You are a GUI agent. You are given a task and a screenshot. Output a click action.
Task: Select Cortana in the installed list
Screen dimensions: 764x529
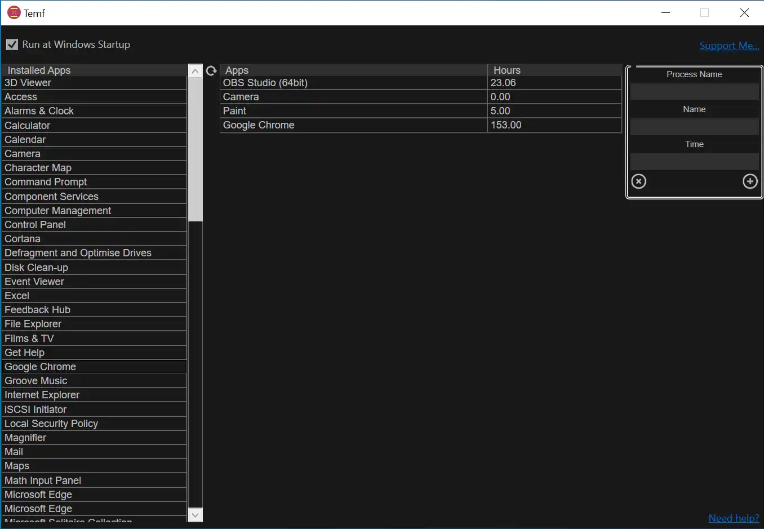pos(94,239)
